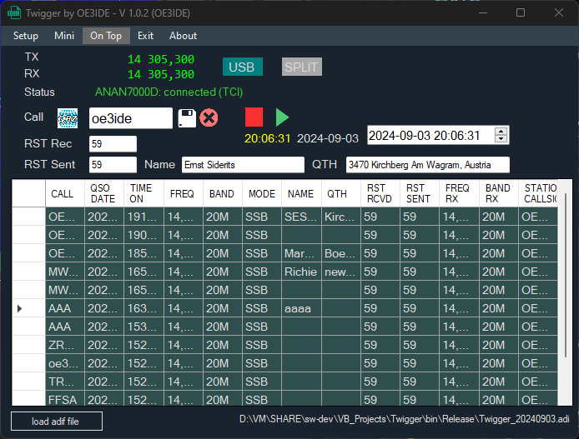Select the SES... name cell
The height and width of the screenshot is (439, 579).
[x=302, y=217]
